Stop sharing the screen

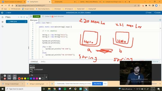coord(97,84)
